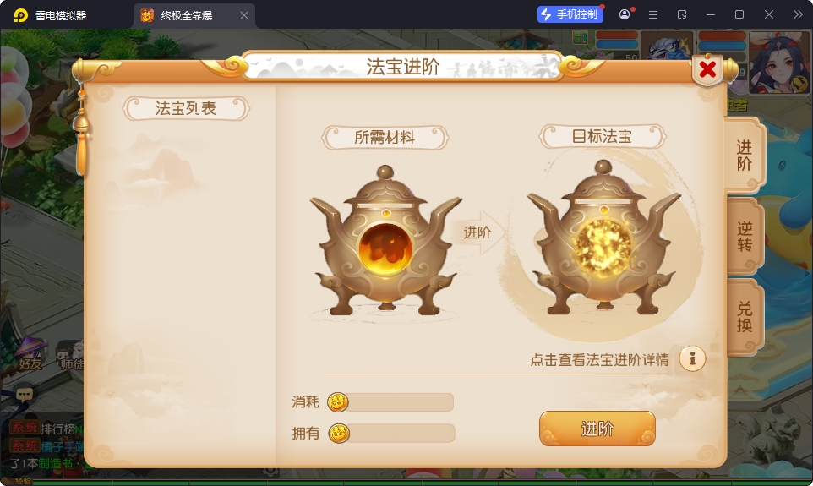Click the 手机控制 button in title bar
Viewport: 813px width, 486px height.
[x=570, y=14]
